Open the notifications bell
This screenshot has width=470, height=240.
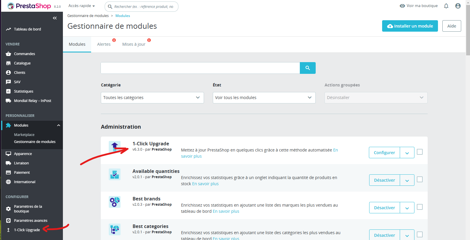point(446,6)
